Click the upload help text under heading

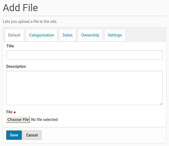[x=30, y=21]
